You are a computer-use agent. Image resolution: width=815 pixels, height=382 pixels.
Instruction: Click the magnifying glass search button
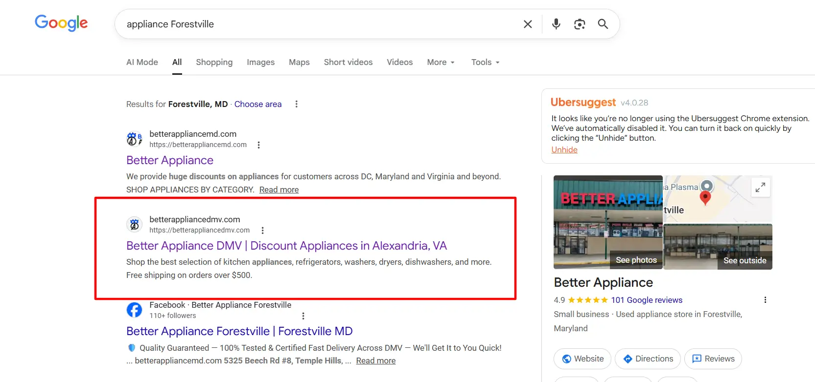(603, 24)
